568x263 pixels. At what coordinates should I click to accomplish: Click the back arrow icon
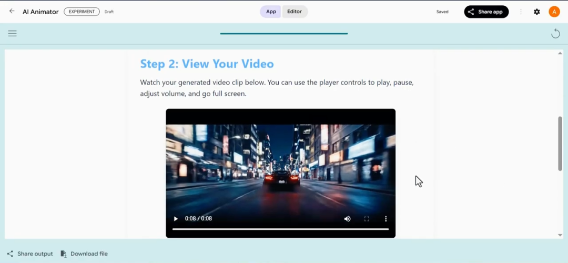coord(12,11)
